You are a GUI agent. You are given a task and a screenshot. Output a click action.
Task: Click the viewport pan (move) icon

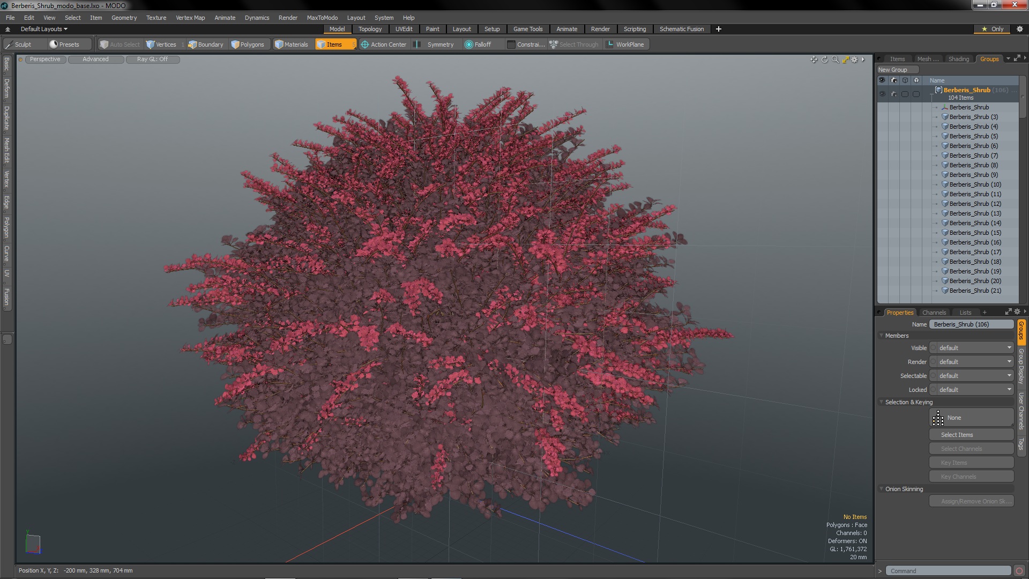tap(814, 60)
